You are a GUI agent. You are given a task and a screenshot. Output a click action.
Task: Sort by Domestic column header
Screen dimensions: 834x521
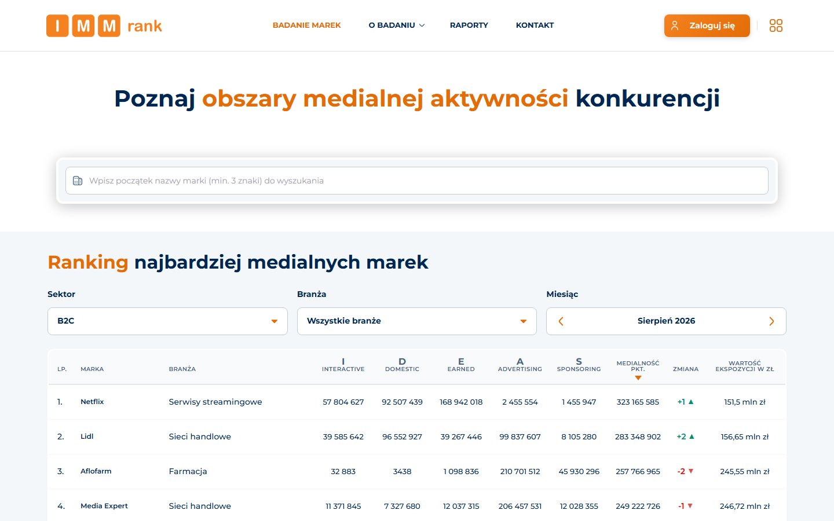pos(402,365)
